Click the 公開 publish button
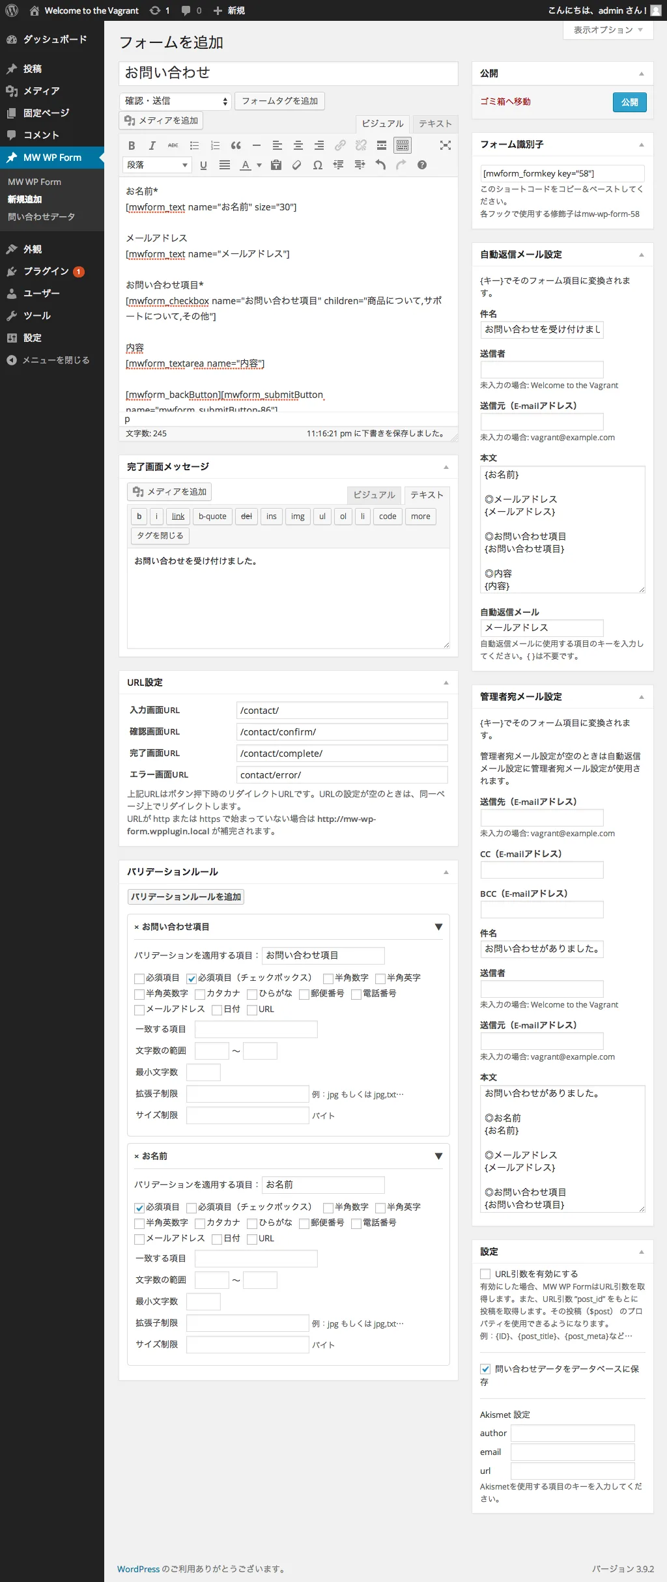The width and height of the screenshot is (667, 1582). click(x=629, y=102)
